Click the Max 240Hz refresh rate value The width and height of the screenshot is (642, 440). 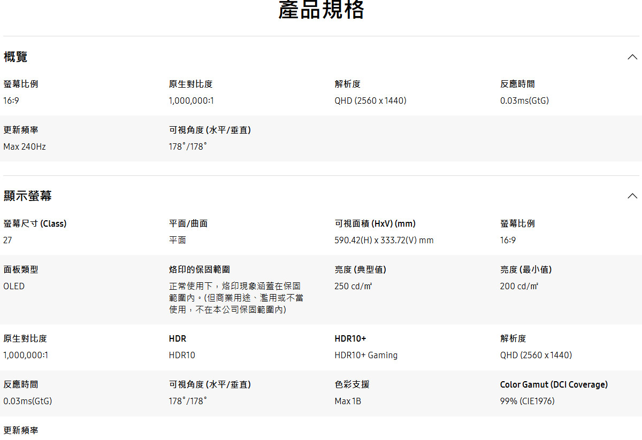click(x=25, y=146)
